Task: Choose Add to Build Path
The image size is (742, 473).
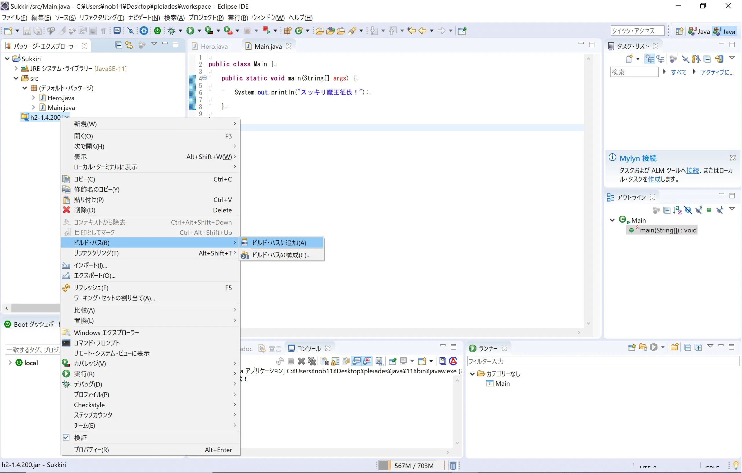Action: [x=282, y=243]
